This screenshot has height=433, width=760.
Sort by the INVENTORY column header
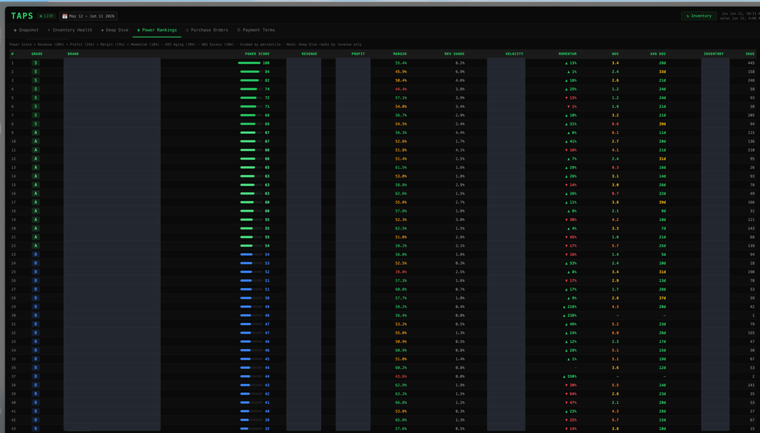(x=713, y=54)
